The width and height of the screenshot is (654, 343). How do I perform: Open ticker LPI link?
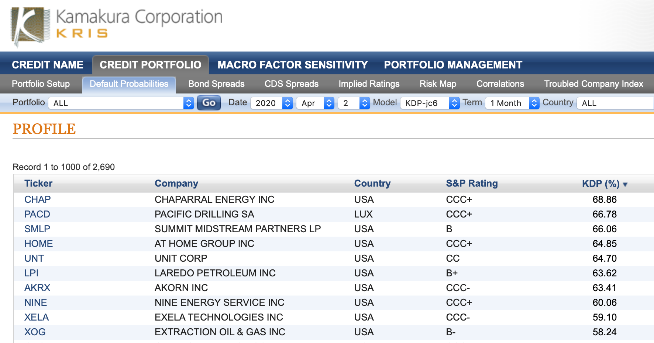point(31,273)
